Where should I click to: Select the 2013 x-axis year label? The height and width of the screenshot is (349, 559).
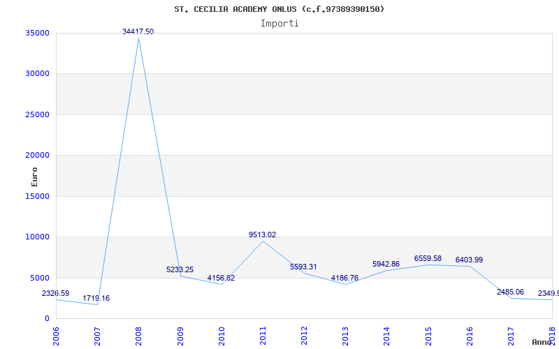coord(345,336)
